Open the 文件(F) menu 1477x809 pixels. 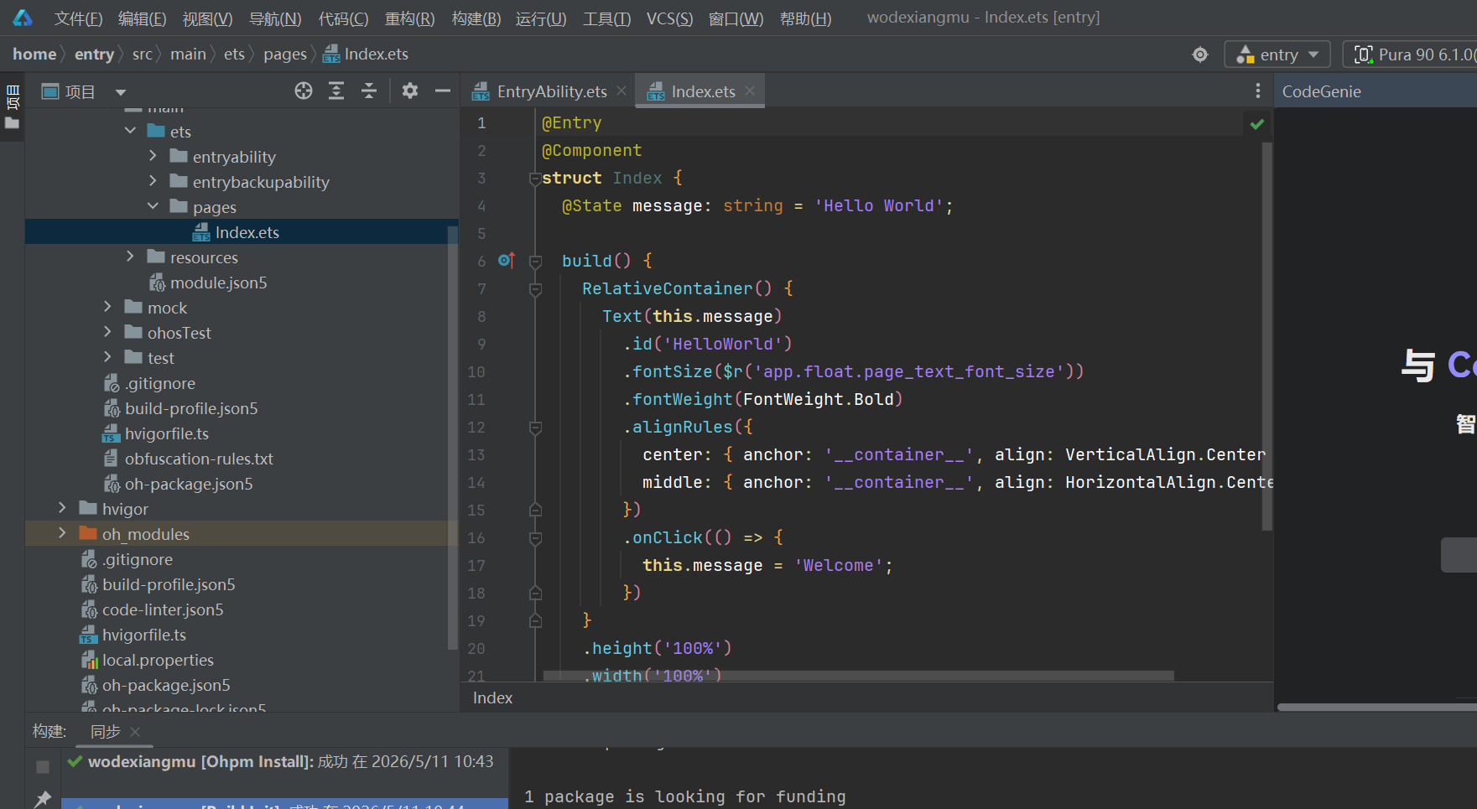(78, 18)
